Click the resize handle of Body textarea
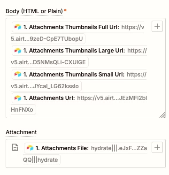The width and height of the screenshot is (169, 175). pos(162,115)
